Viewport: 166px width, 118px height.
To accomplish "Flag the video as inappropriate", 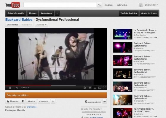I will pyautogui.click(x=53, y=101).
